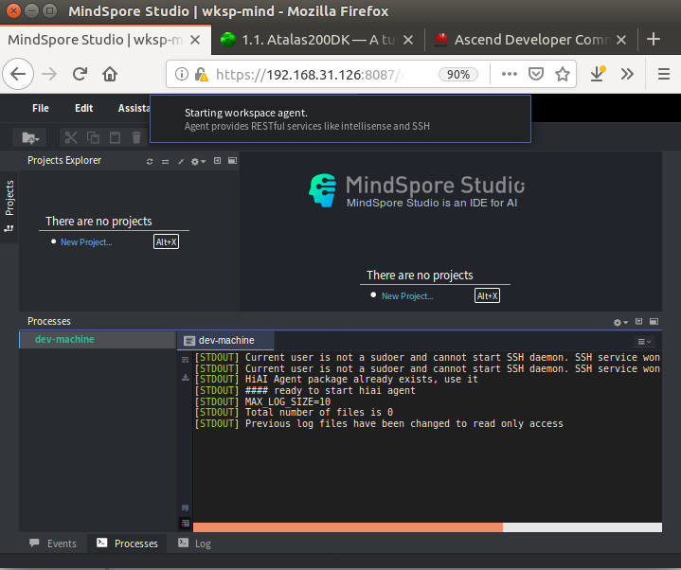Viewport: 681px width, 570px height.
Task: Click 'HiAI Agent package already exists' log line
Action: (x=336, y=380)
